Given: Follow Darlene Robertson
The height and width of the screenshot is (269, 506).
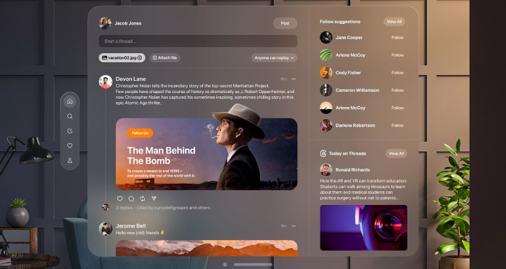Looking at the screenshot, I should coord(398,125).
